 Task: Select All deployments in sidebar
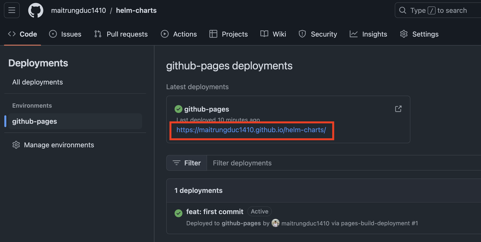point(38,82)
